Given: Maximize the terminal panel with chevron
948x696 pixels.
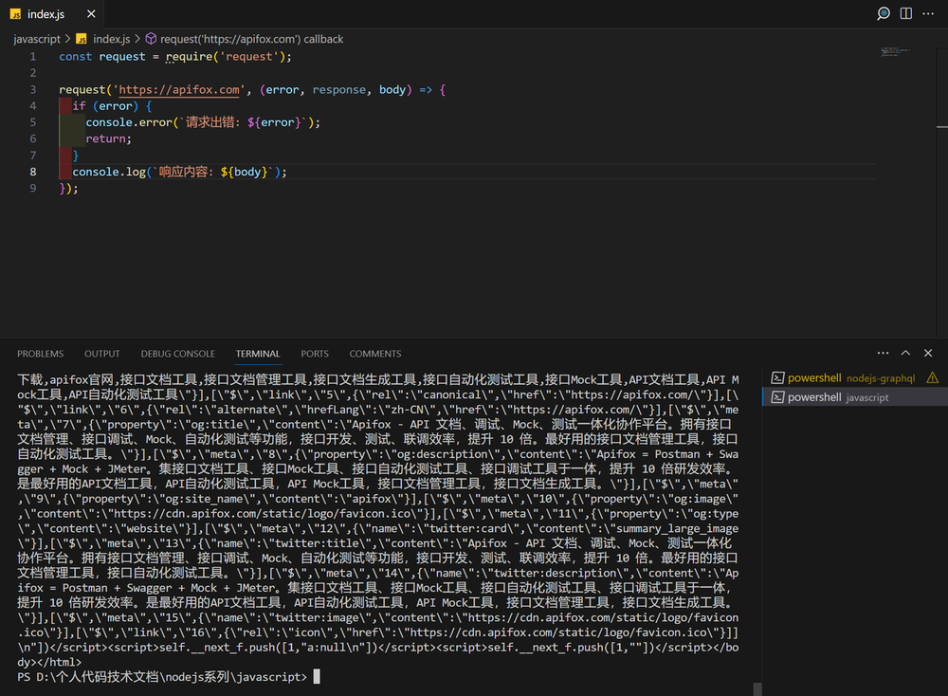Looking at the screenshot, I should (x=904, y=353).
